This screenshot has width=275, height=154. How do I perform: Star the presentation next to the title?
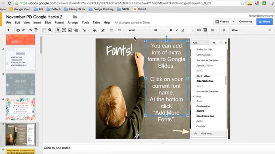tap(69, 17)
